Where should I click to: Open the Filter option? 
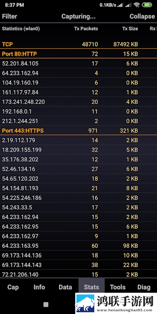pos(9,16)
